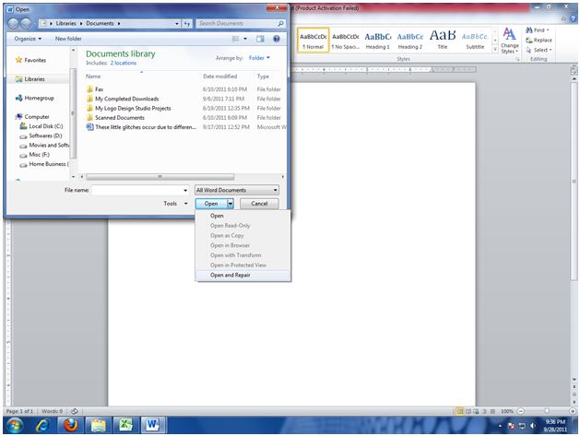Image resolution: width=580 pixels, height=436 pixels.
Task: Open Change Styles in Word ribbon
Action: click(509, 41)
